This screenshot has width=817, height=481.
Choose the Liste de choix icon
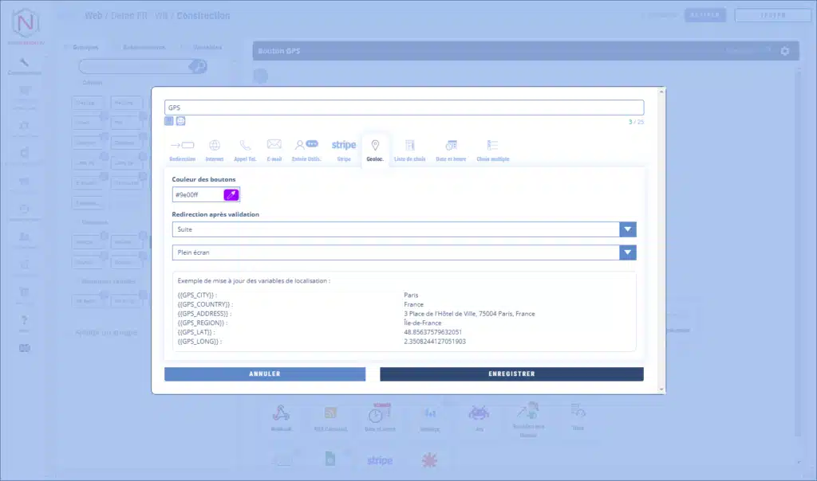click(x=409, y=146)
